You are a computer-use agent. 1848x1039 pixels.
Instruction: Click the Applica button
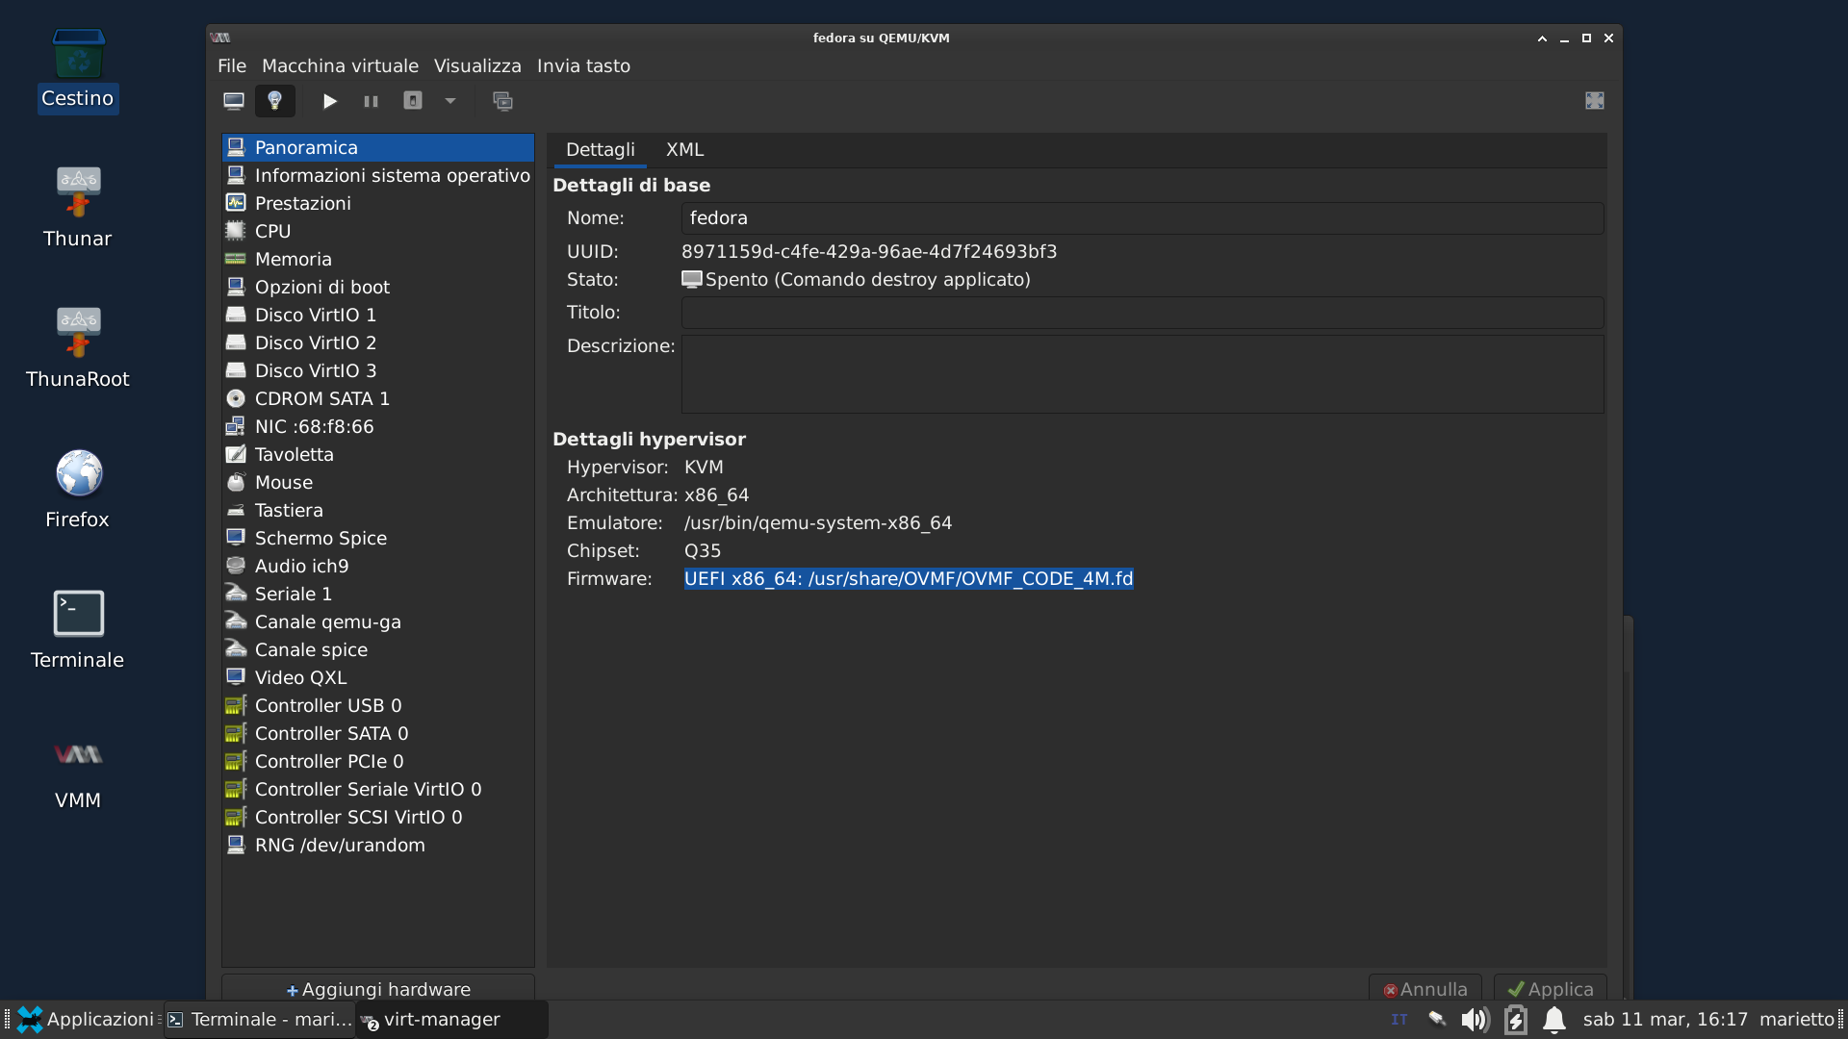tap(1551, 988)
